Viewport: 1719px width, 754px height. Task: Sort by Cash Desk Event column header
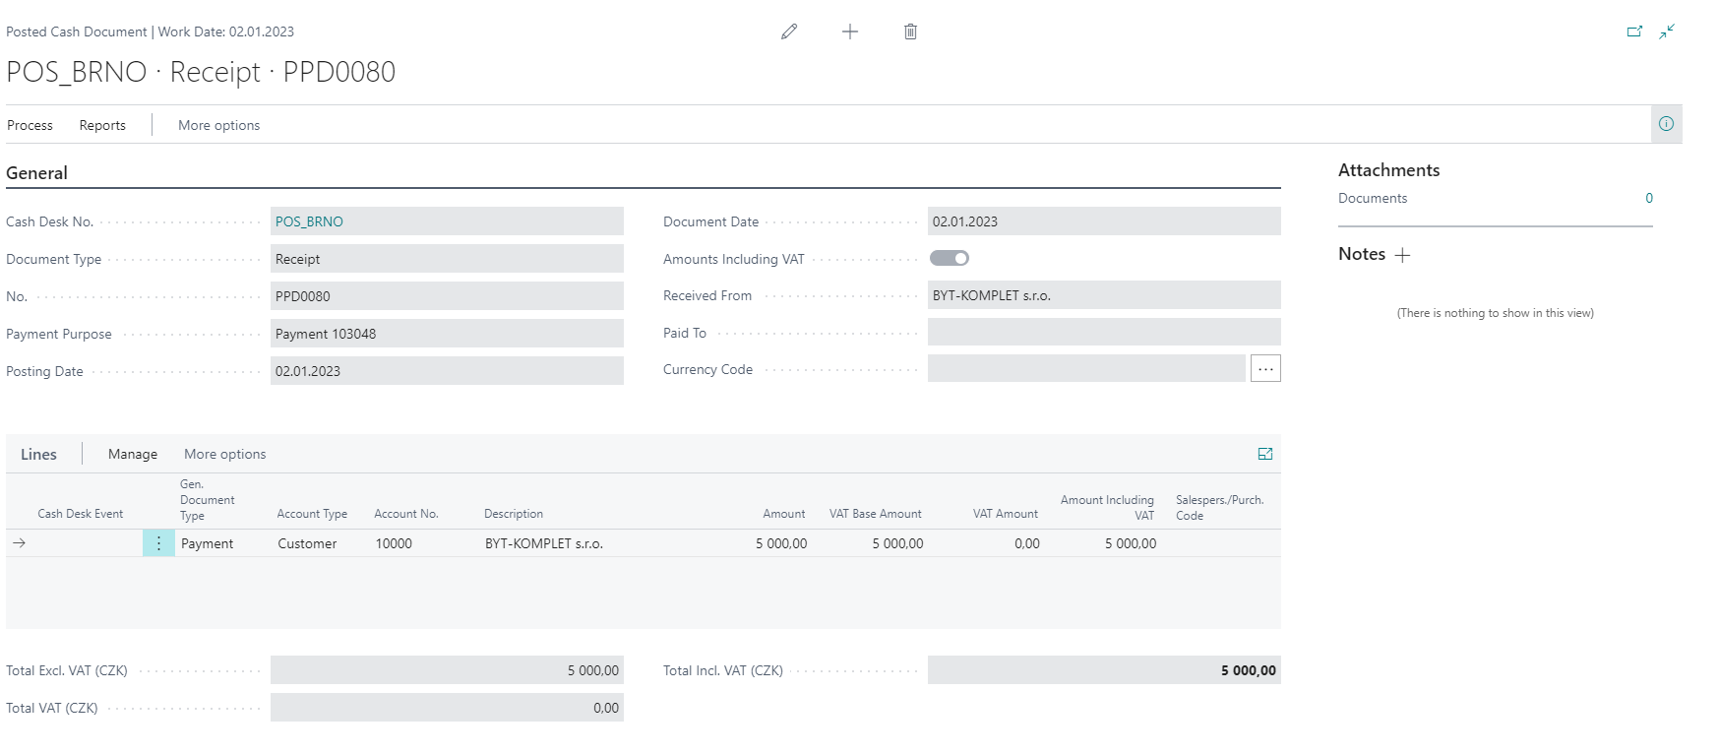[x=81, y=514]
